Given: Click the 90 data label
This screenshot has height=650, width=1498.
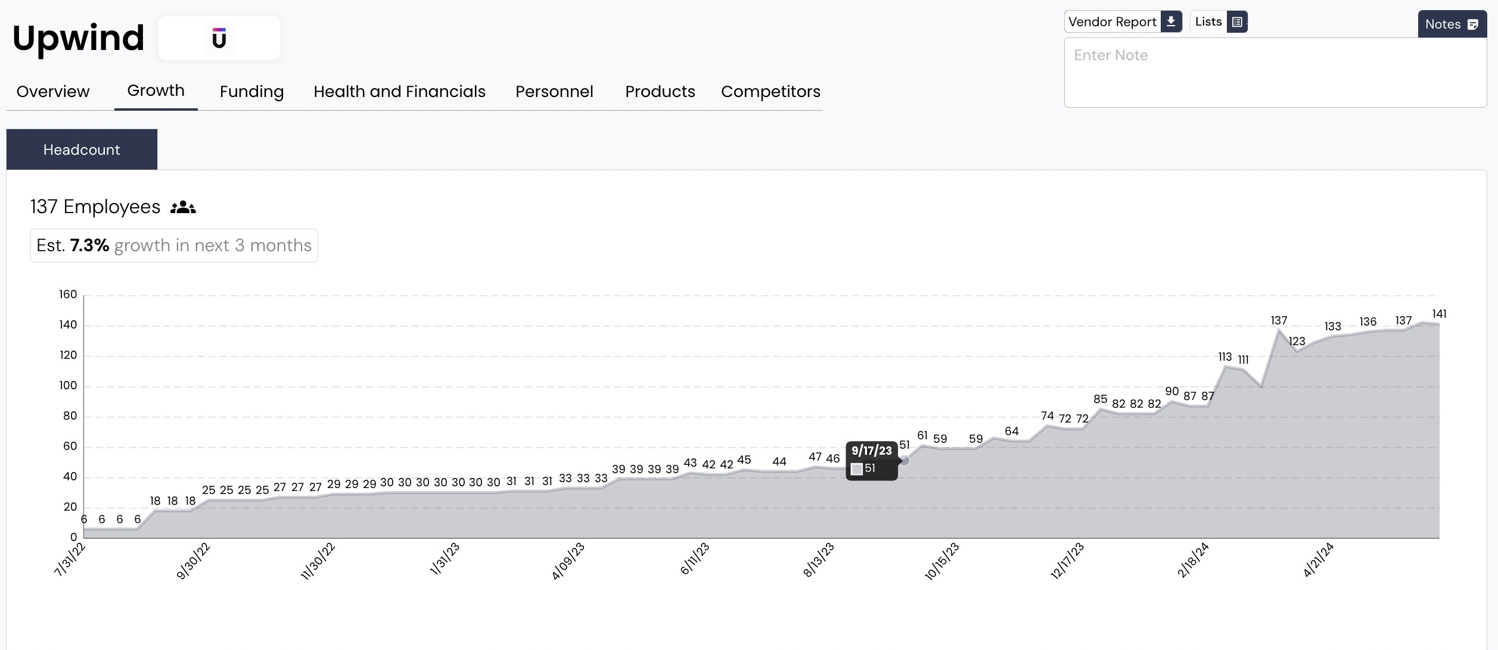Looking at the screenshot, I should 1171,391.
